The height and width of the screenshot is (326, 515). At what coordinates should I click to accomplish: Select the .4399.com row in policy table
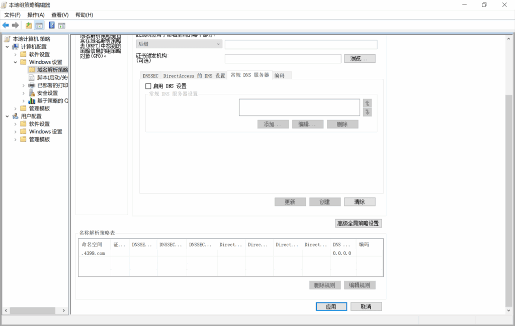point(94,253)
